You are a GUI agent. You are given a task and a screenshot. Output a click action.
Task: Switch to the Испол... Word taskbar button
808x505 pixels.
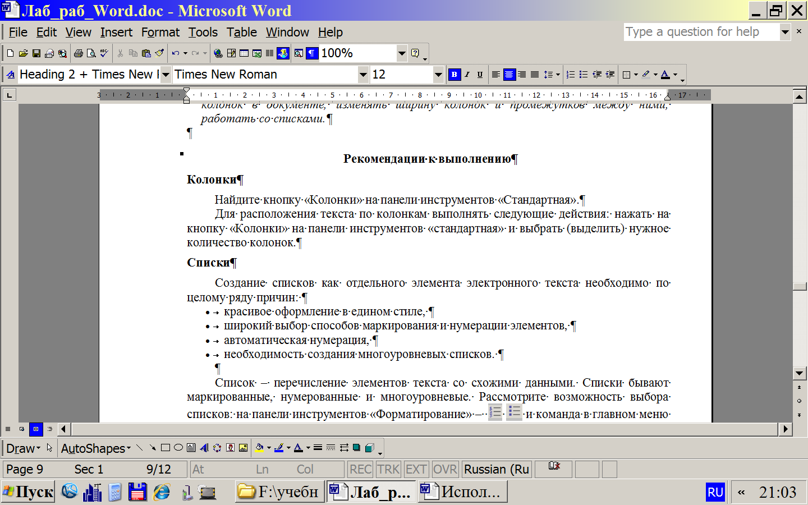pos(463,492)
